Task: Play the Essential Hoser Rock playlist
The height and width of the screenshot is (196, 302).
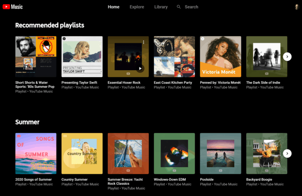Action: [139, 68]
